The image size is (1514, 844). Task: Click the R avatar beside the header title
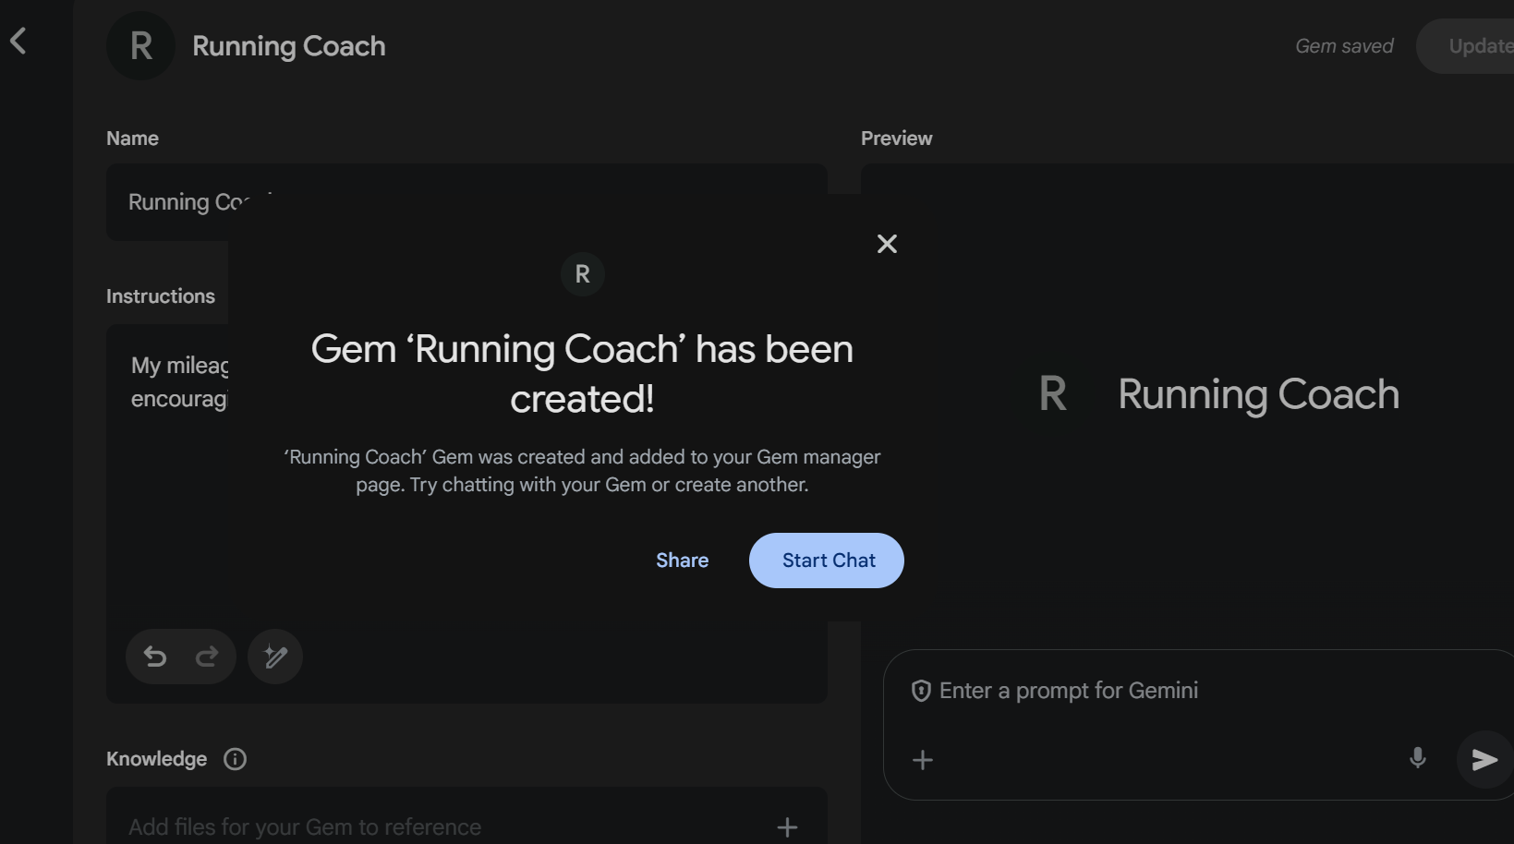(140, 46)
